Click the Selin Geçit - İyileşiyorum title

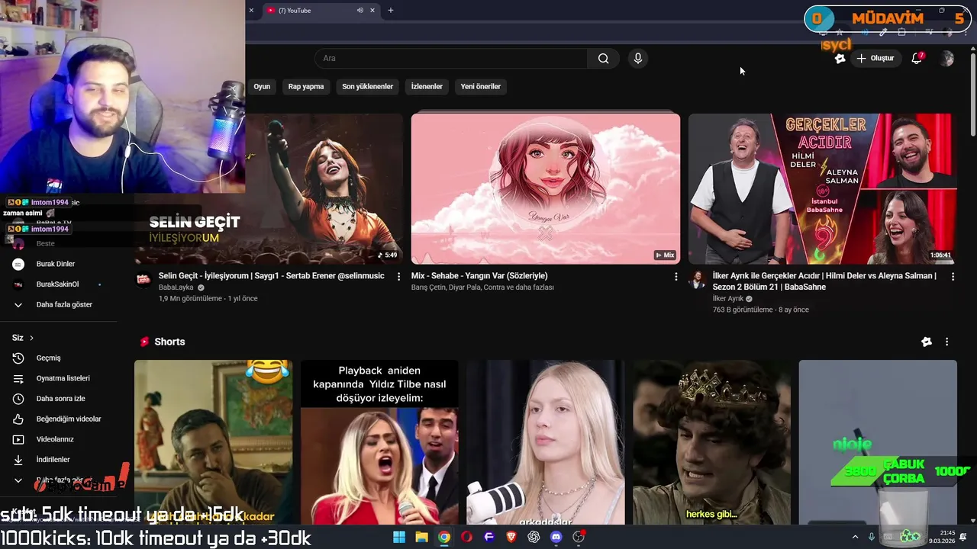[x=270, y=276]
